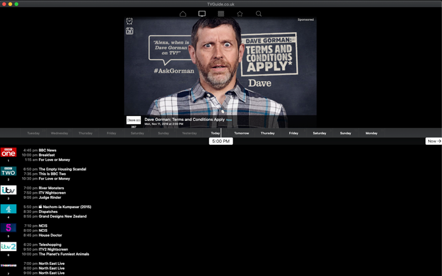Open For Love or Money at 1:15 am
This screenshot has width=442, height=276.
click(54, 160)
